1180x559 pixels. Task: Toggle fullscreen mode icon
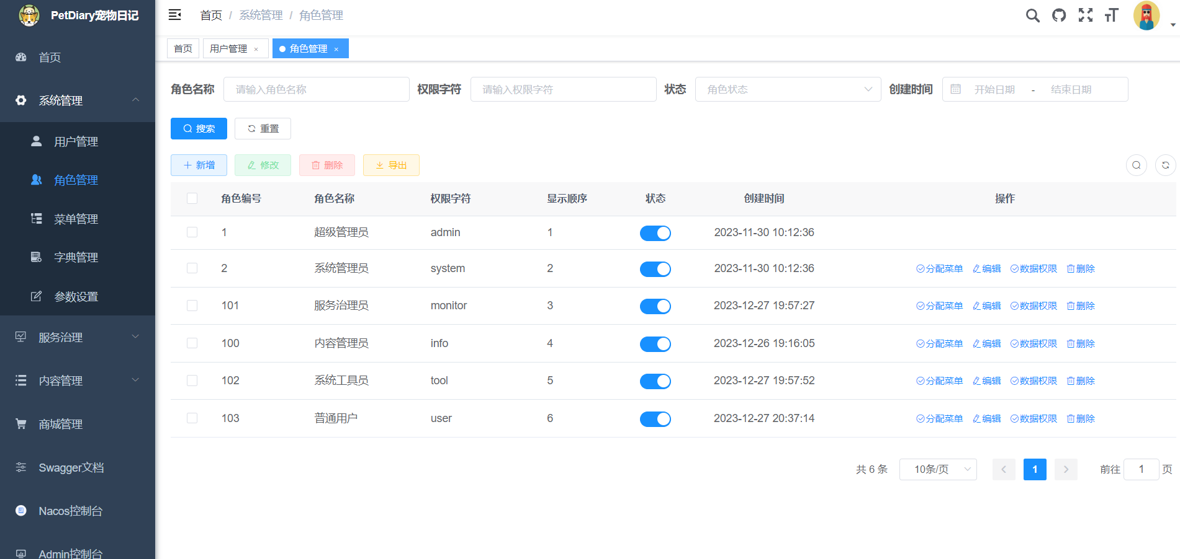(1086, 15)
